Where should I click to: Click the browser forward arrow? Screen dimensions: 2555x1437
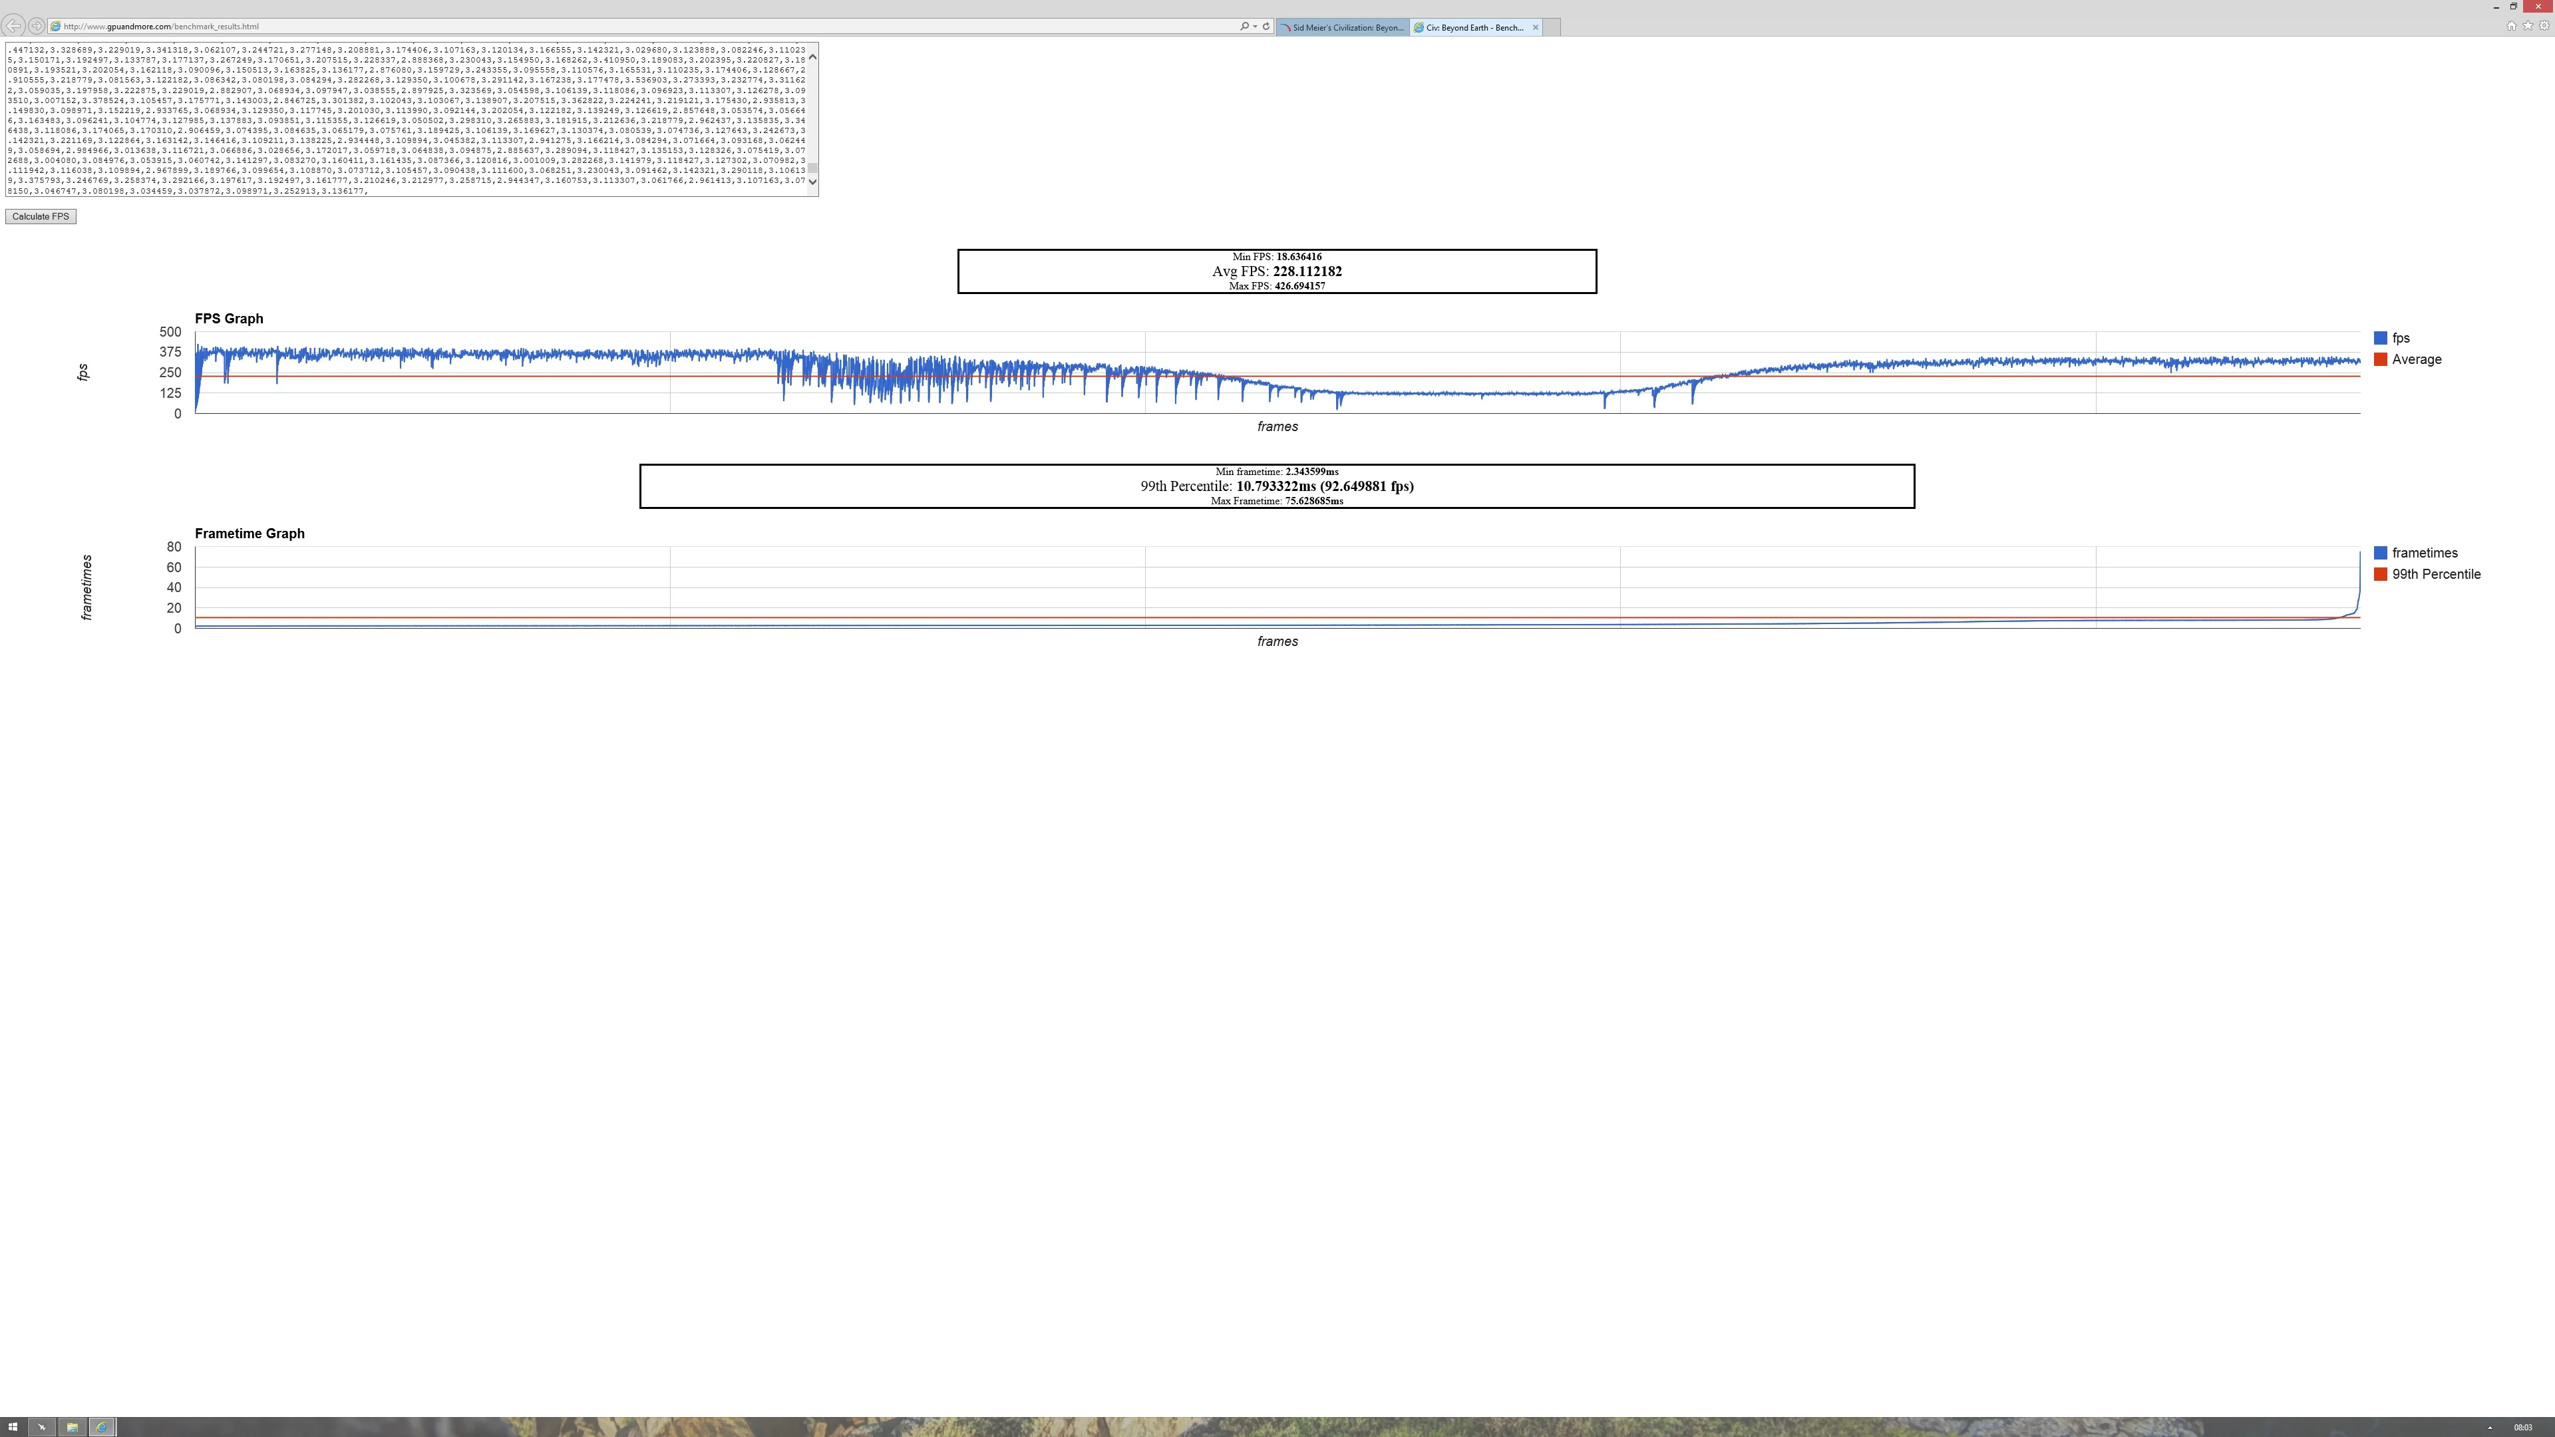point(37,26)
